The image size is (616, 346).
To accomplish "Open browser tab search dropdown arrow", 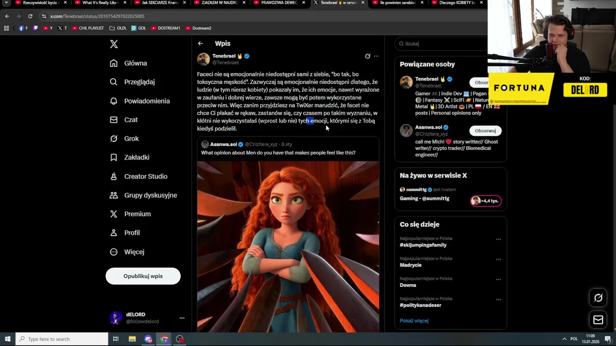I will pos(6,3).
